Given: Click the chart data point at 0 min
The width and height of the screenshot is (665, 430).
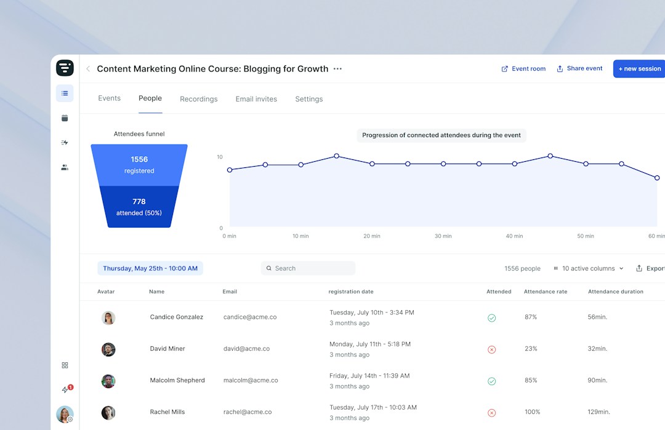Looking at the screenshot, I should click(230, 170).
